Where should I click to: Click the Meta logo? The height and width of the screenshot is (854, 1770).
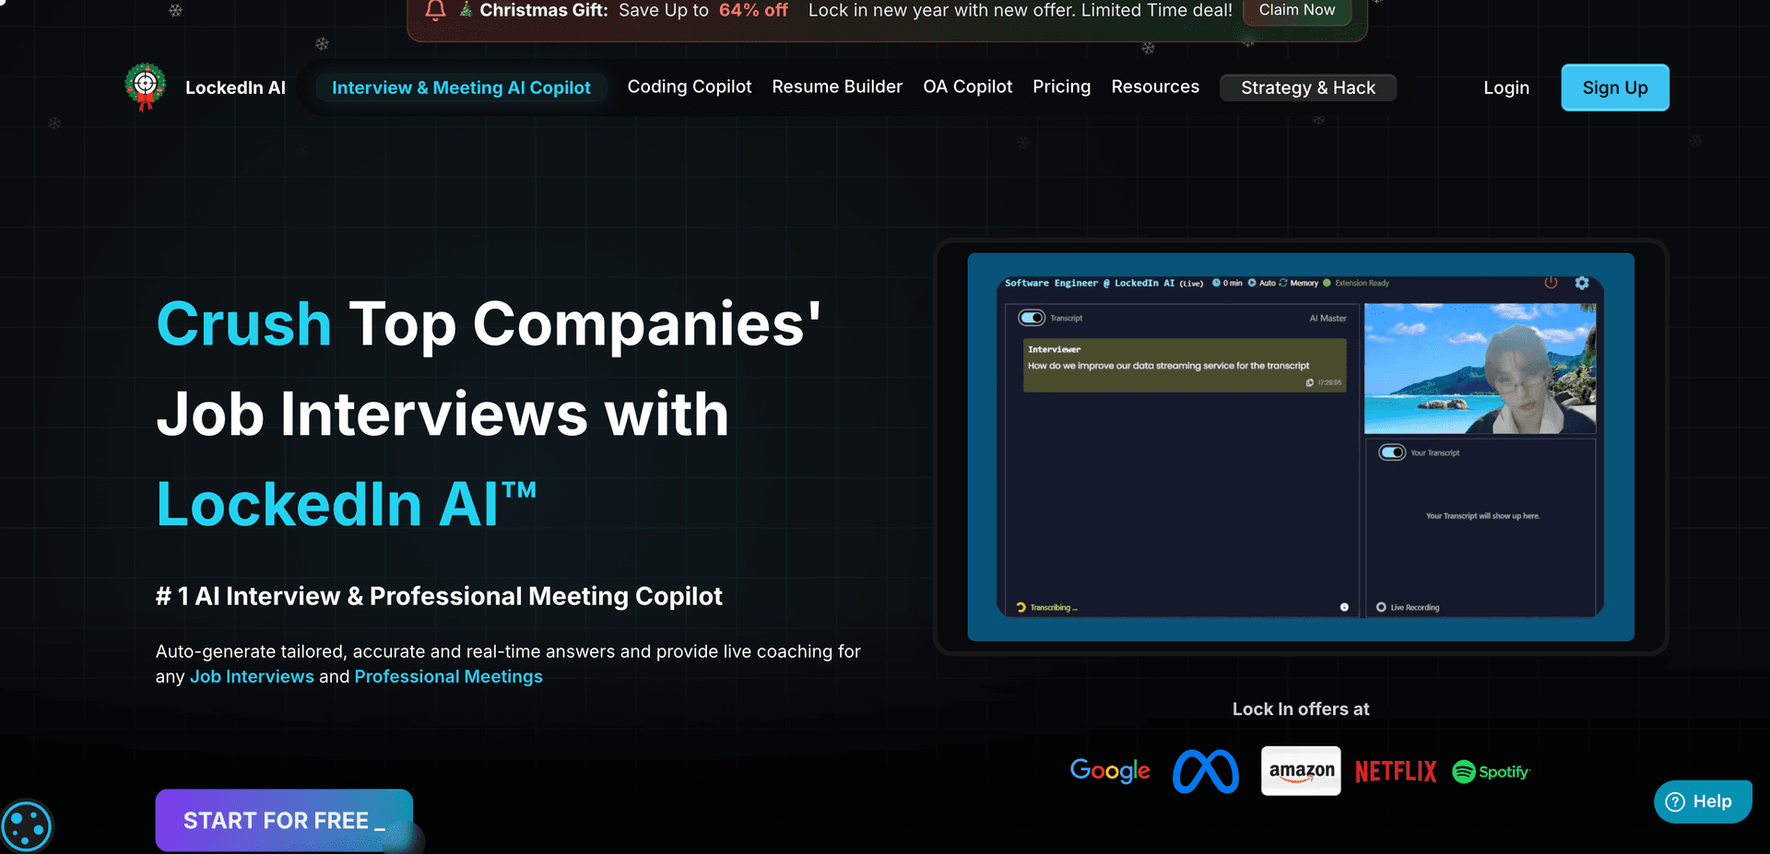[1206, 771]
